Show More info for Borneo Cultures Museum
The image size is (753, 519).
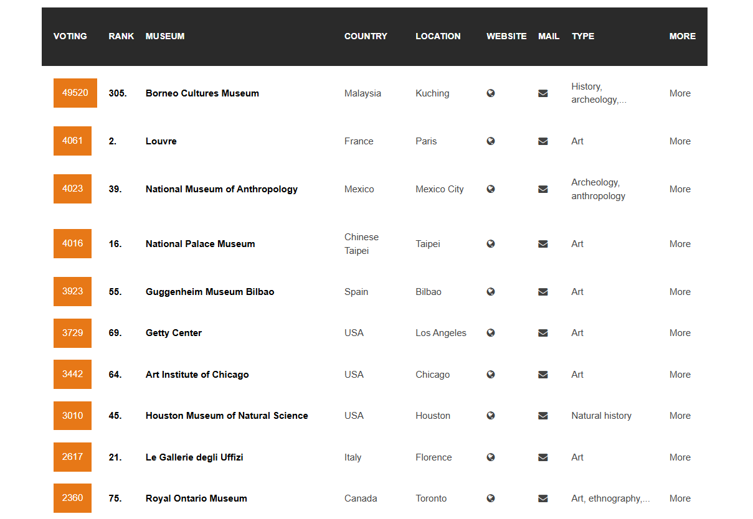click(680, 93)
